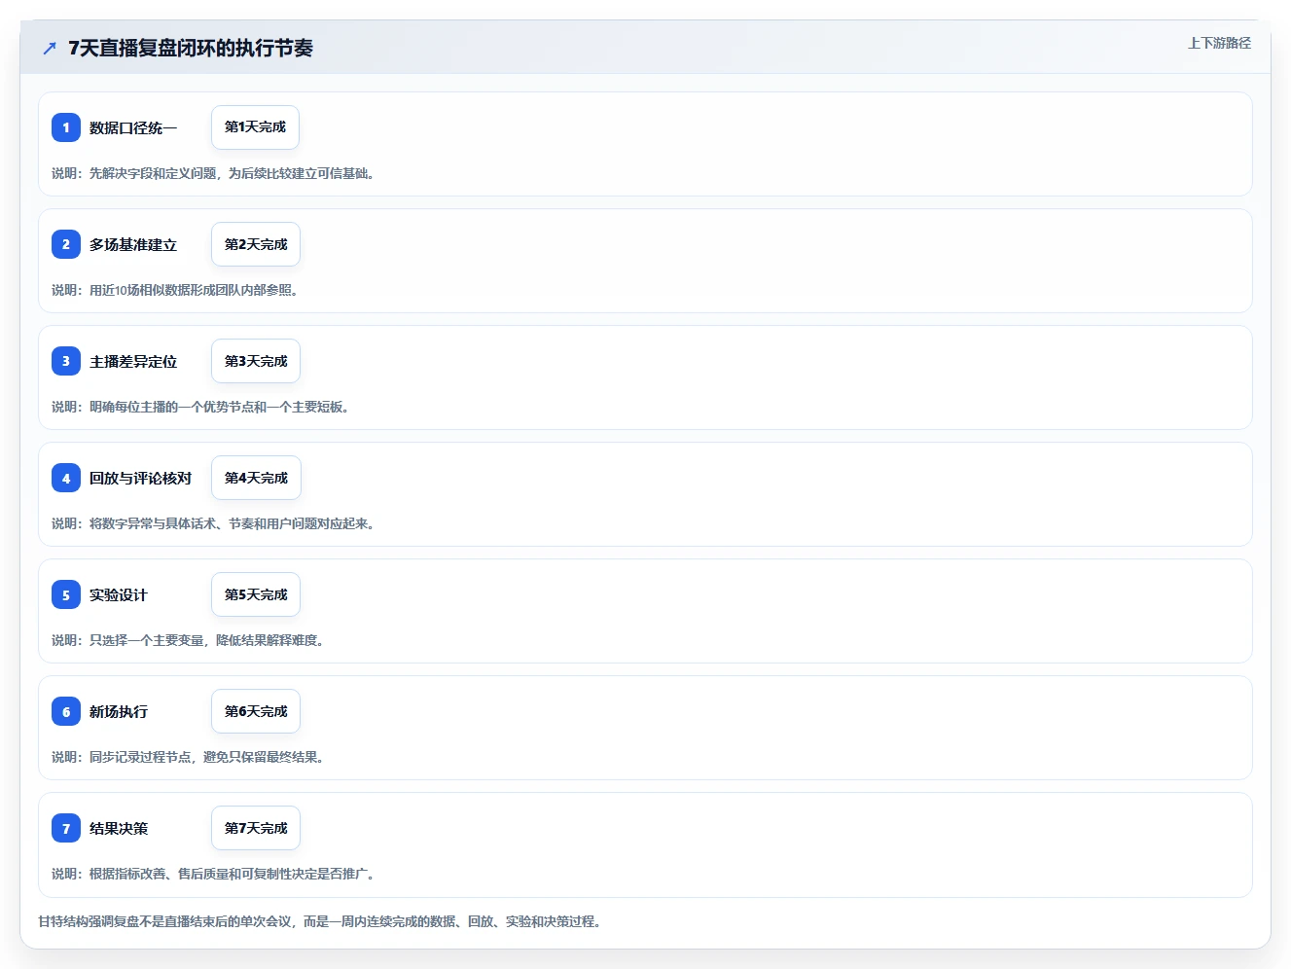
Task: Click the description 明确每位主播的一个优势节点
Action: (x=200, y=407)
